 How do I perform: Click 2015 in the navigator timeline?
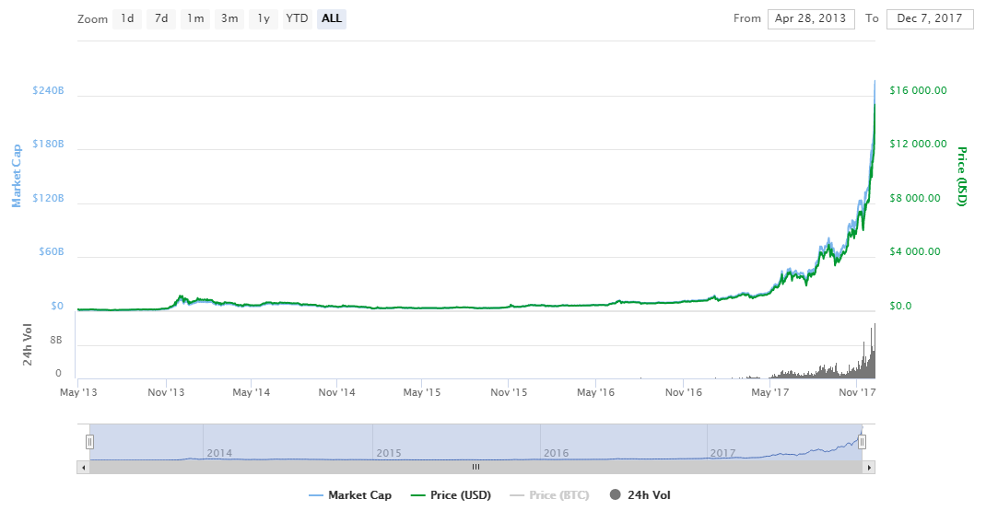388,453
